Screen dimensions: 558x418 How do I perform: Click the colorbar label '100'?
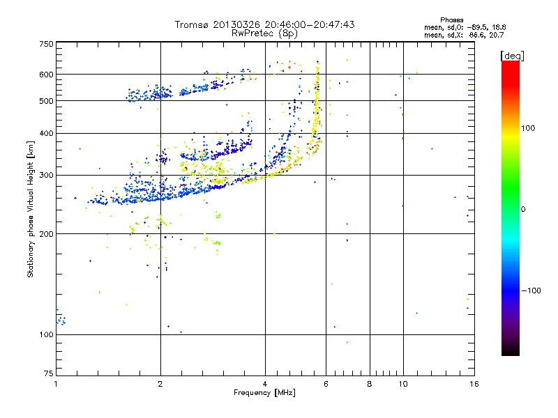[528, 128]
